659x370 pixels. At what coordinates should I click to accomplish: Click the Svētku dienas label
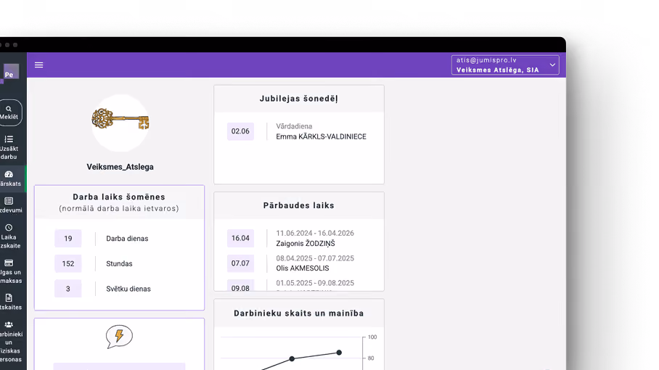click(x=128, y=289)
